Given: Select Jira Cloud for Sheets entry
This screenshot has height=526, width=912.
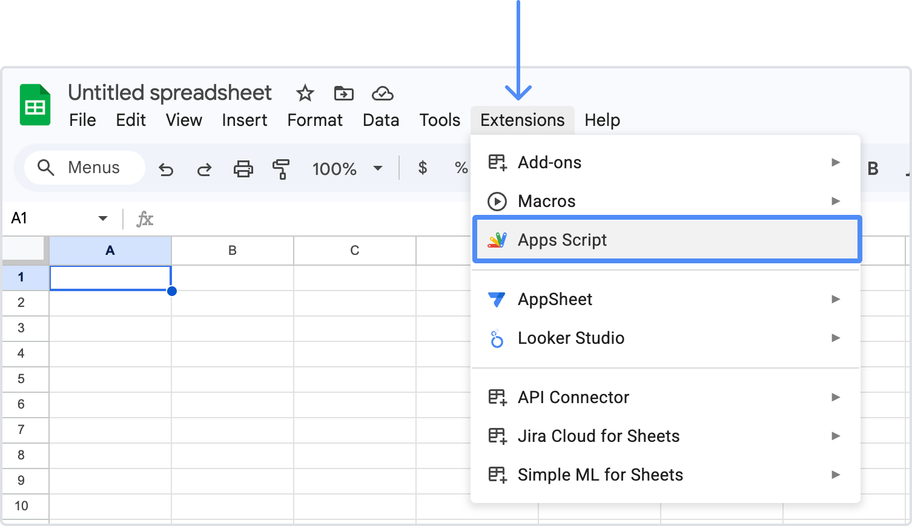Looking at the screenshot, I should [x=666, y=436].
